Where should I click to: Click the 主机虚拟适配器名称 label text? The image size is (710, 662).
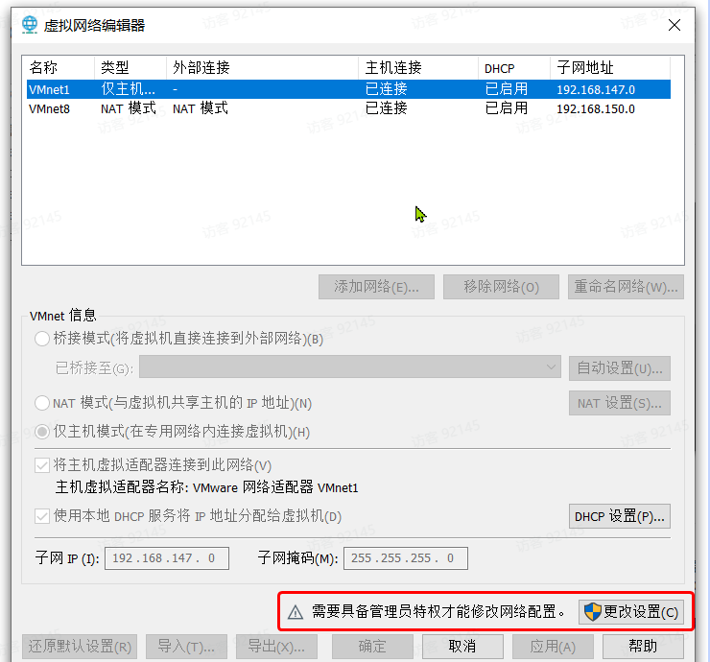206,487
